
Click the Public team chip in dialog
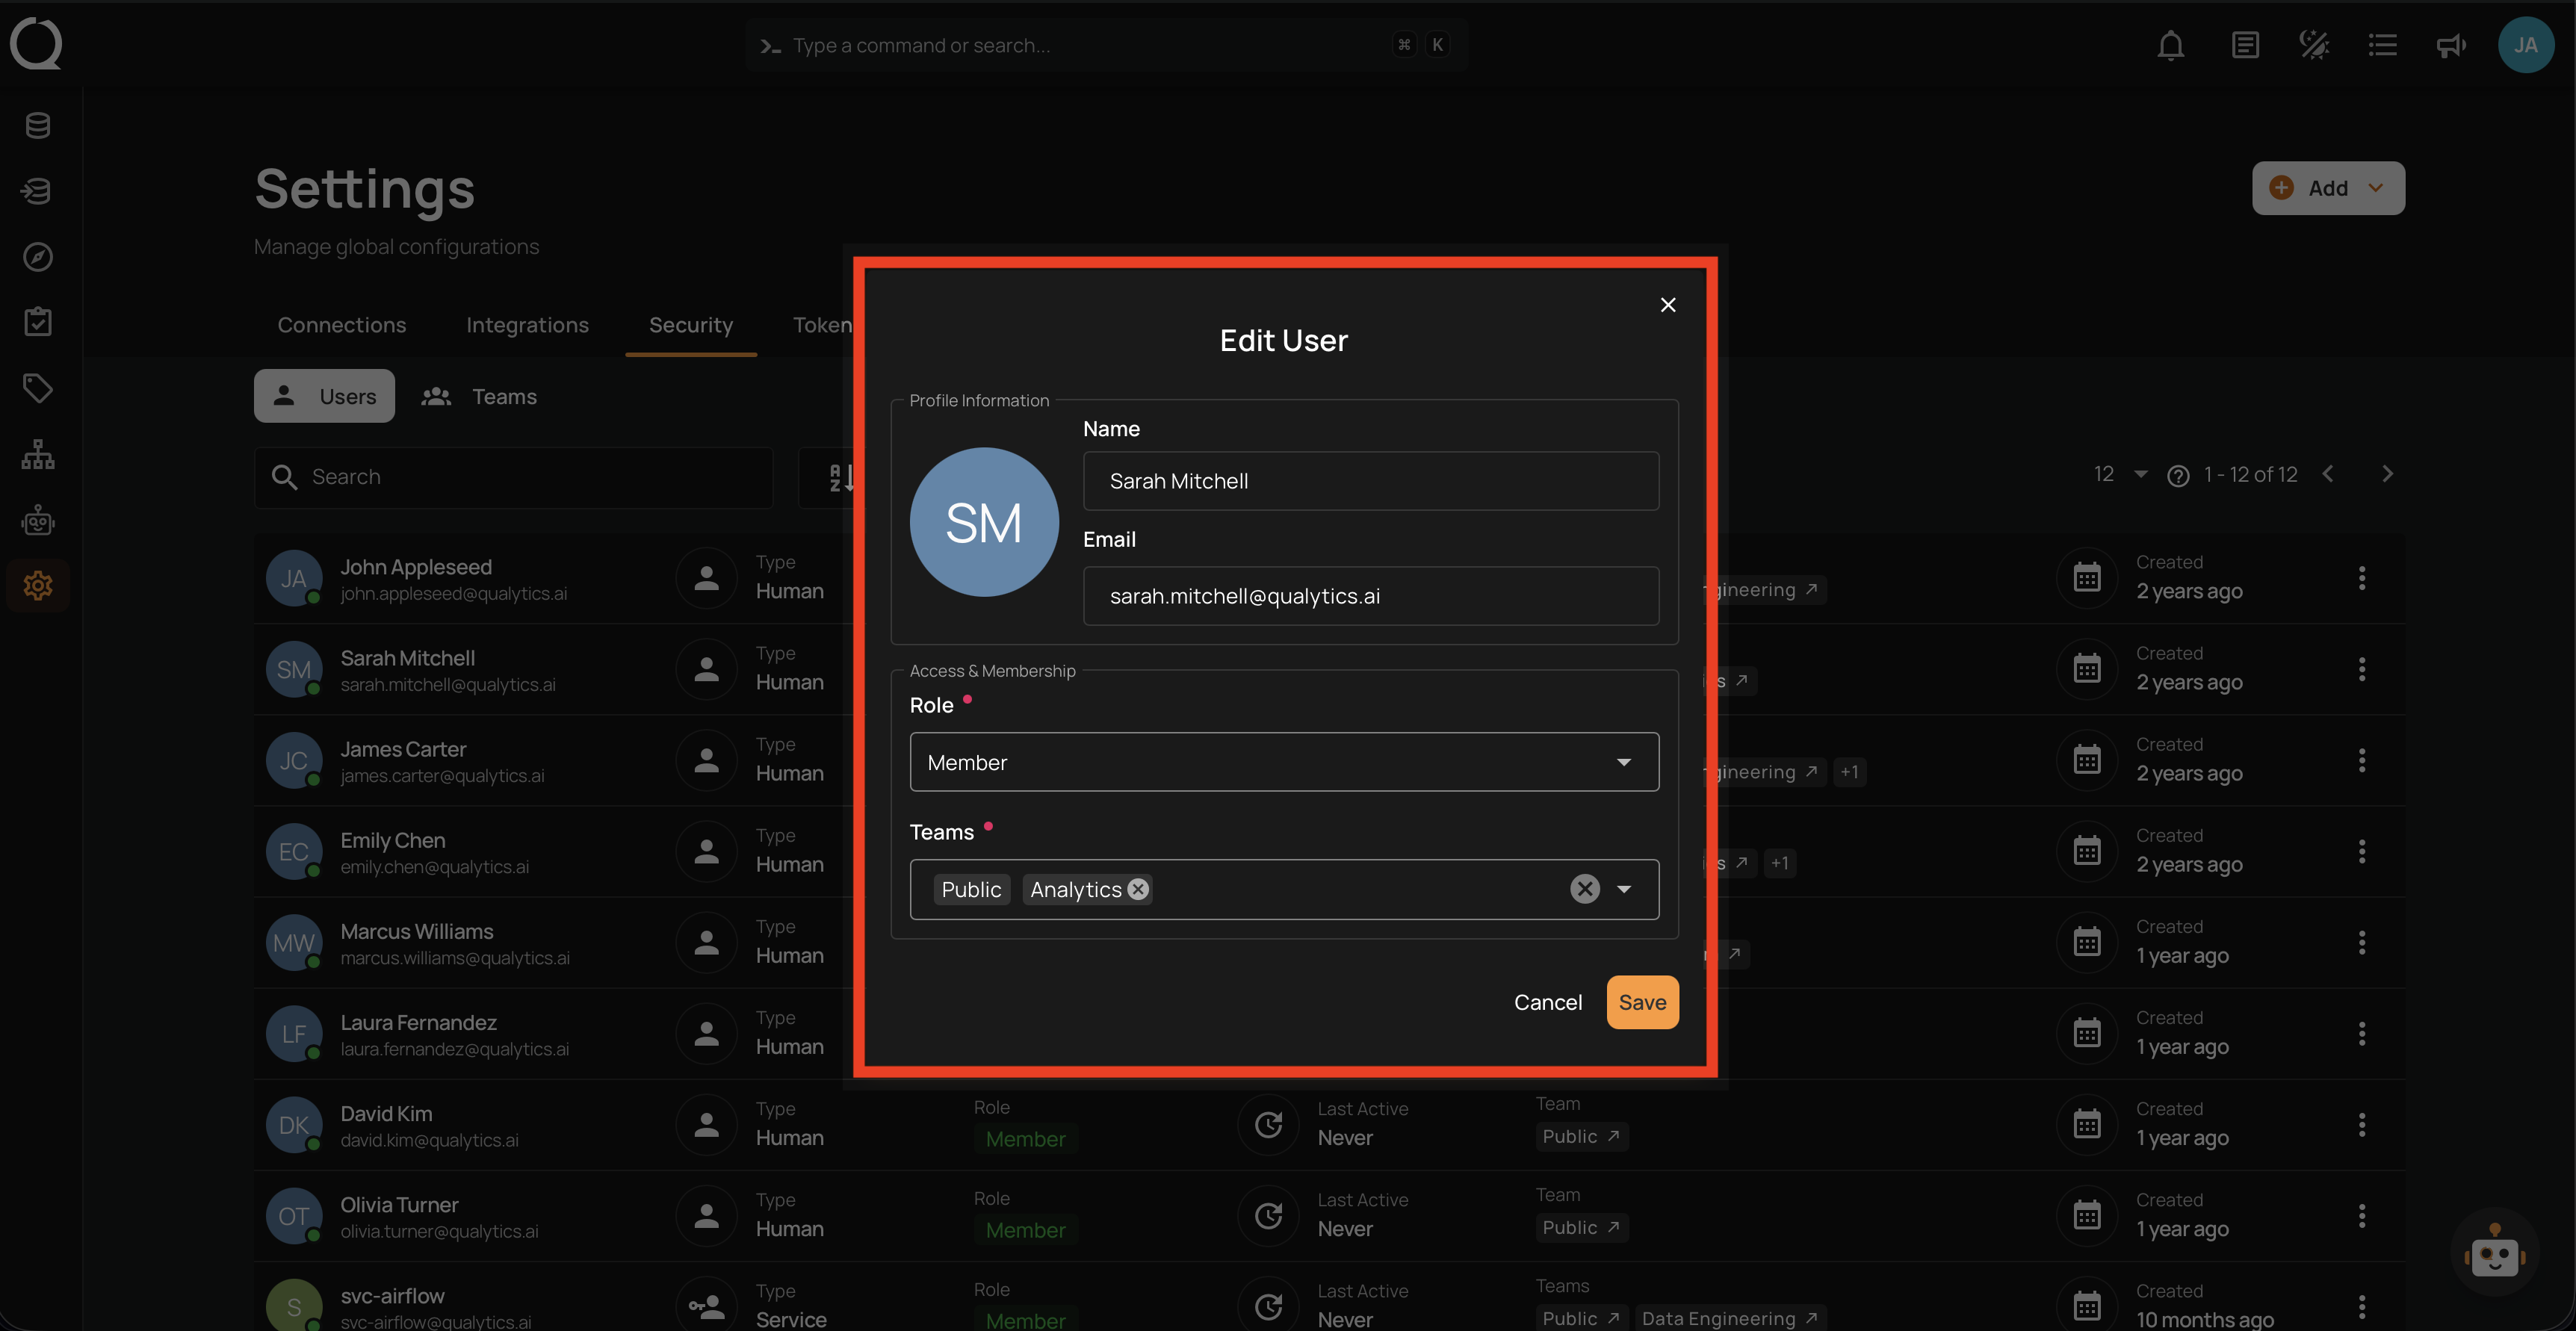(971, 889)
